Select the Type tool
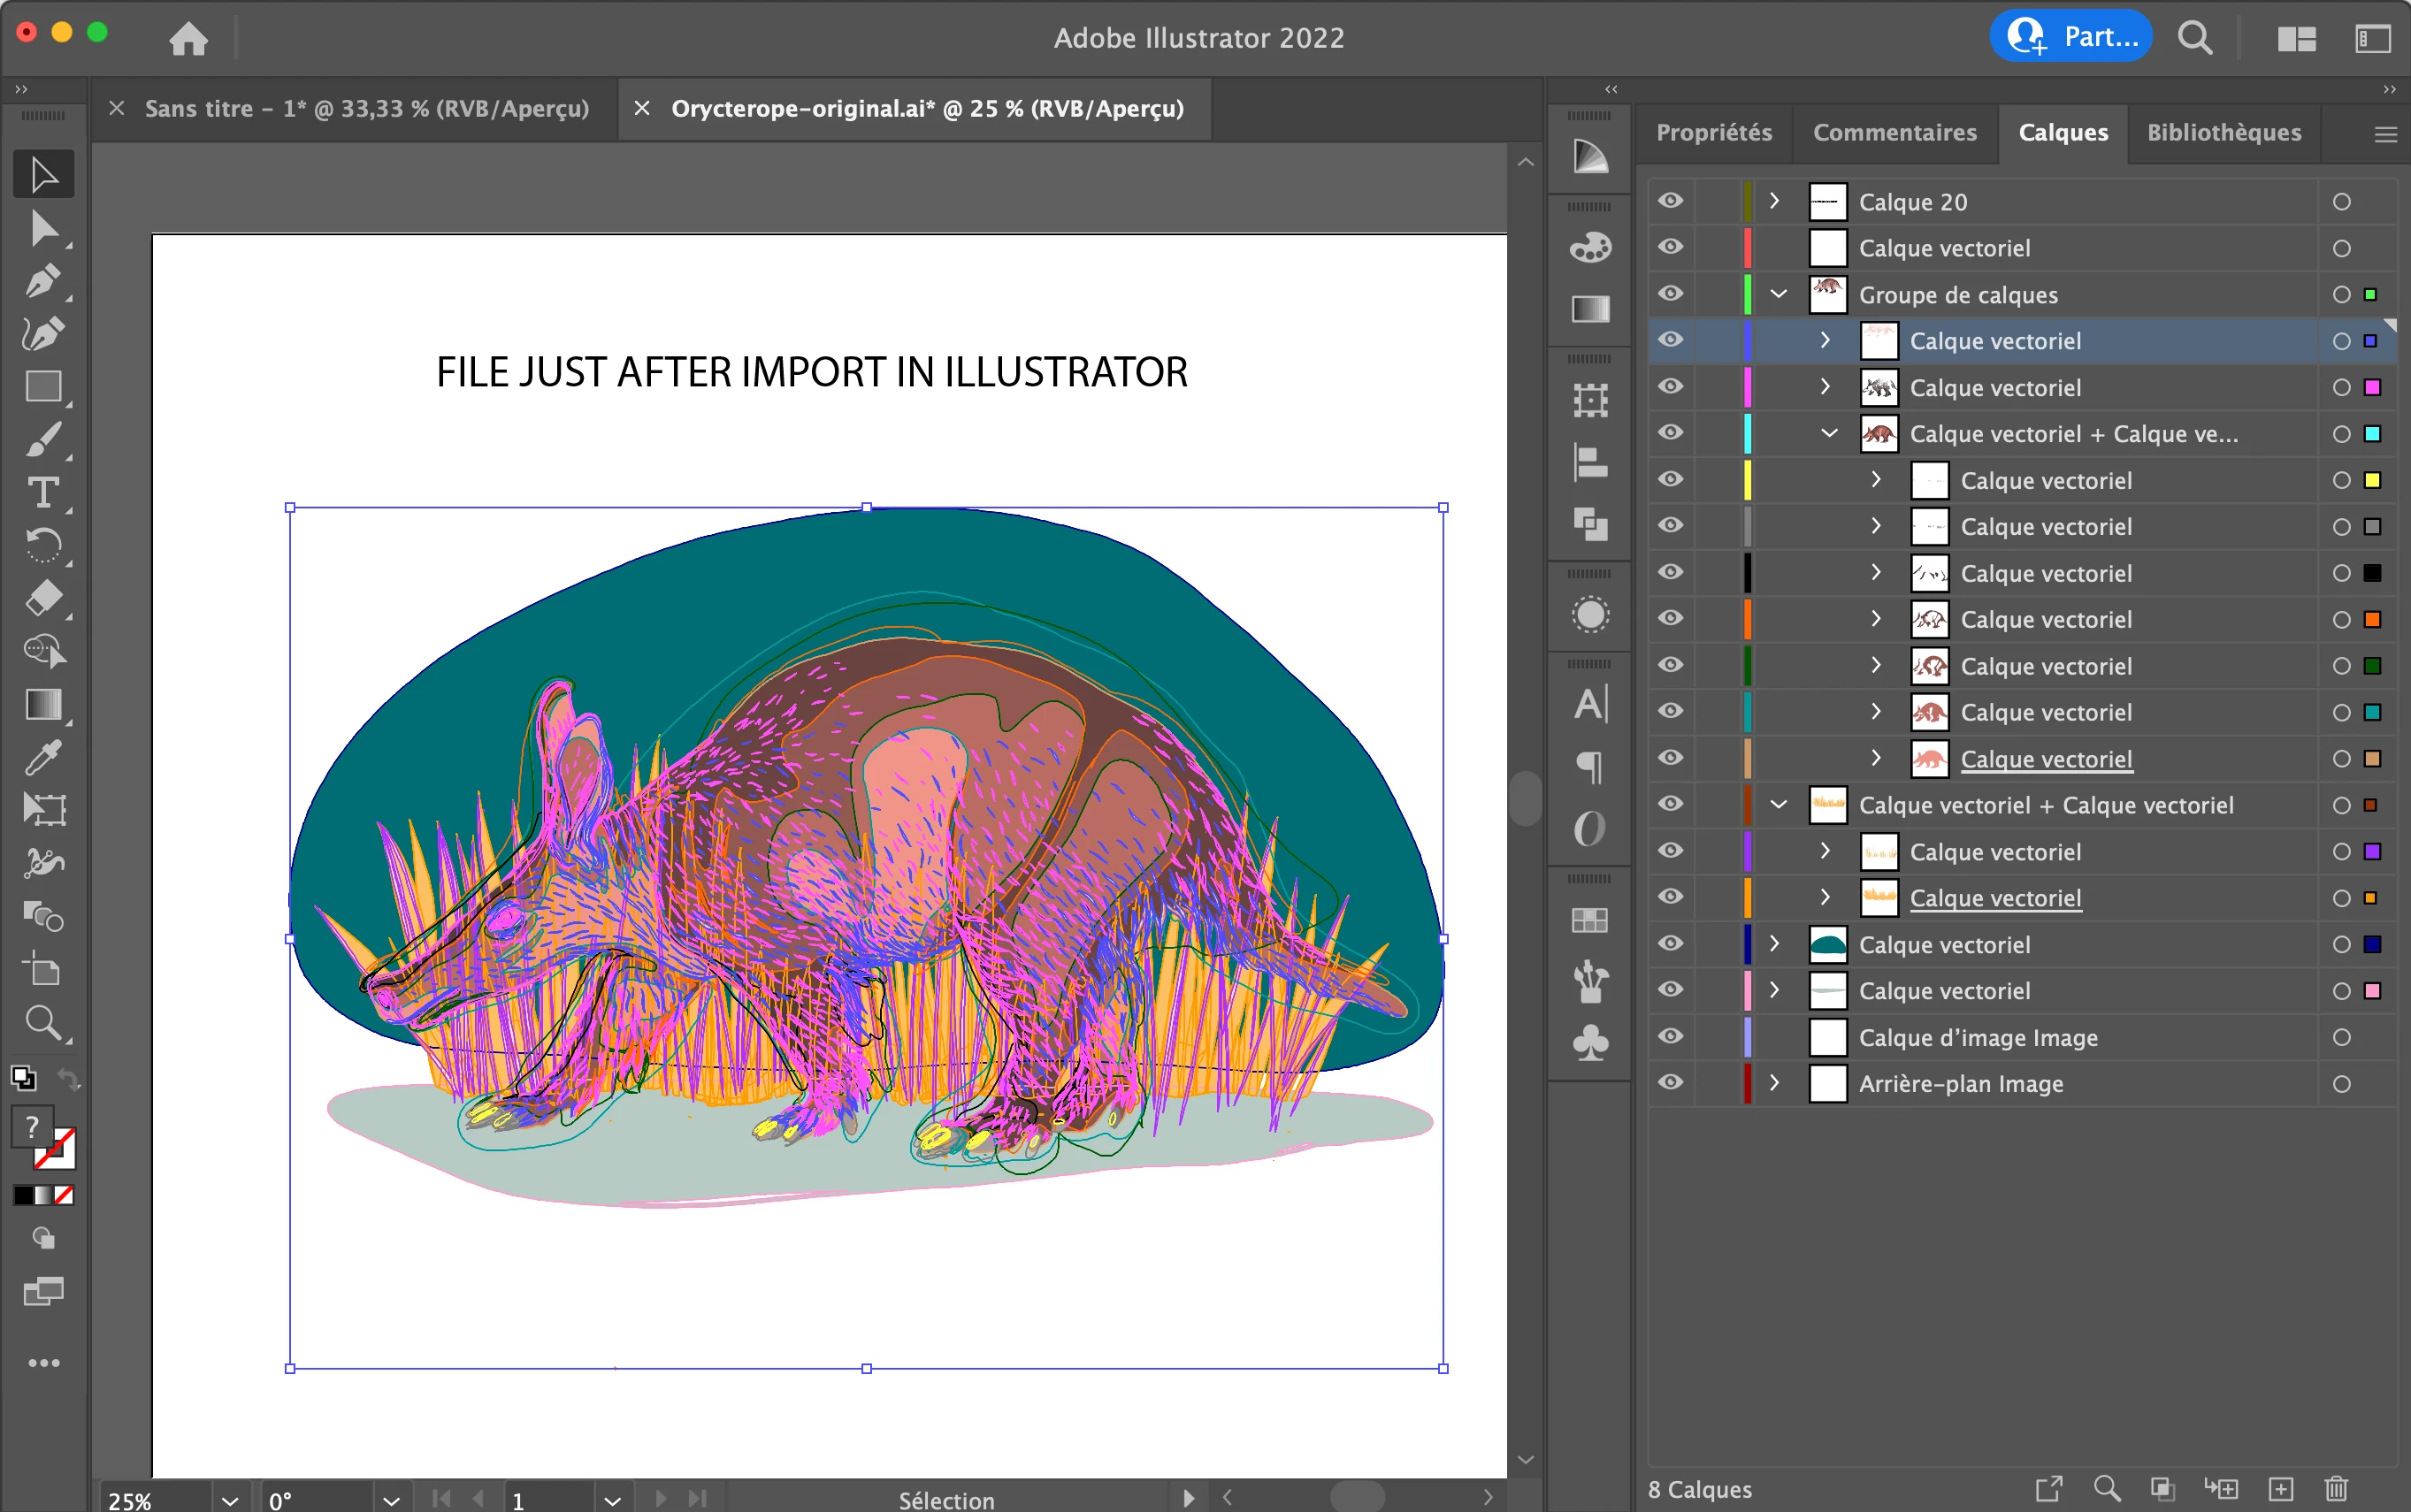 tap(42, 492)
